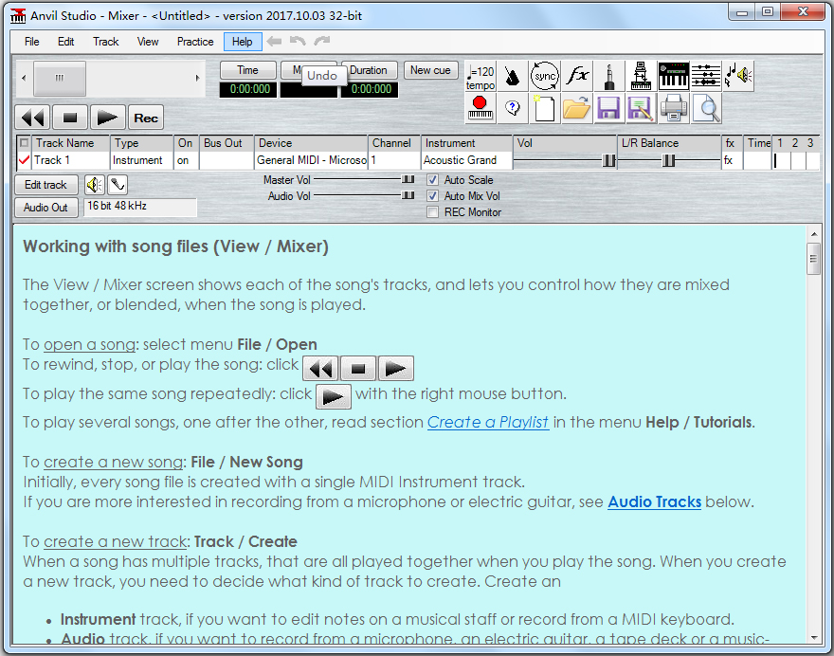Click the audio jack plug icon

[609, 77]
